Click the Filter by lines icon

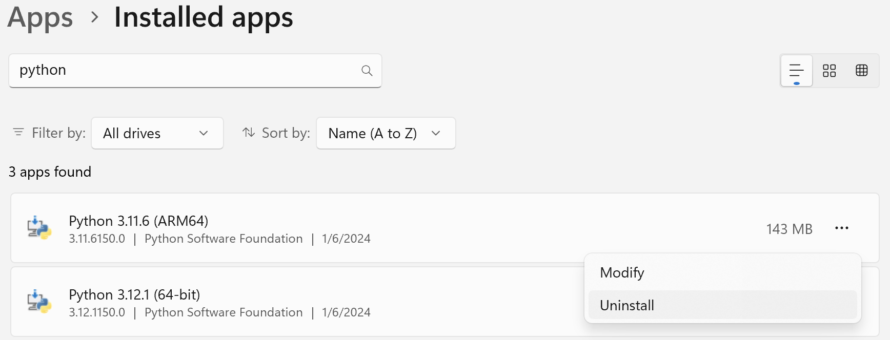coord(18,133)
